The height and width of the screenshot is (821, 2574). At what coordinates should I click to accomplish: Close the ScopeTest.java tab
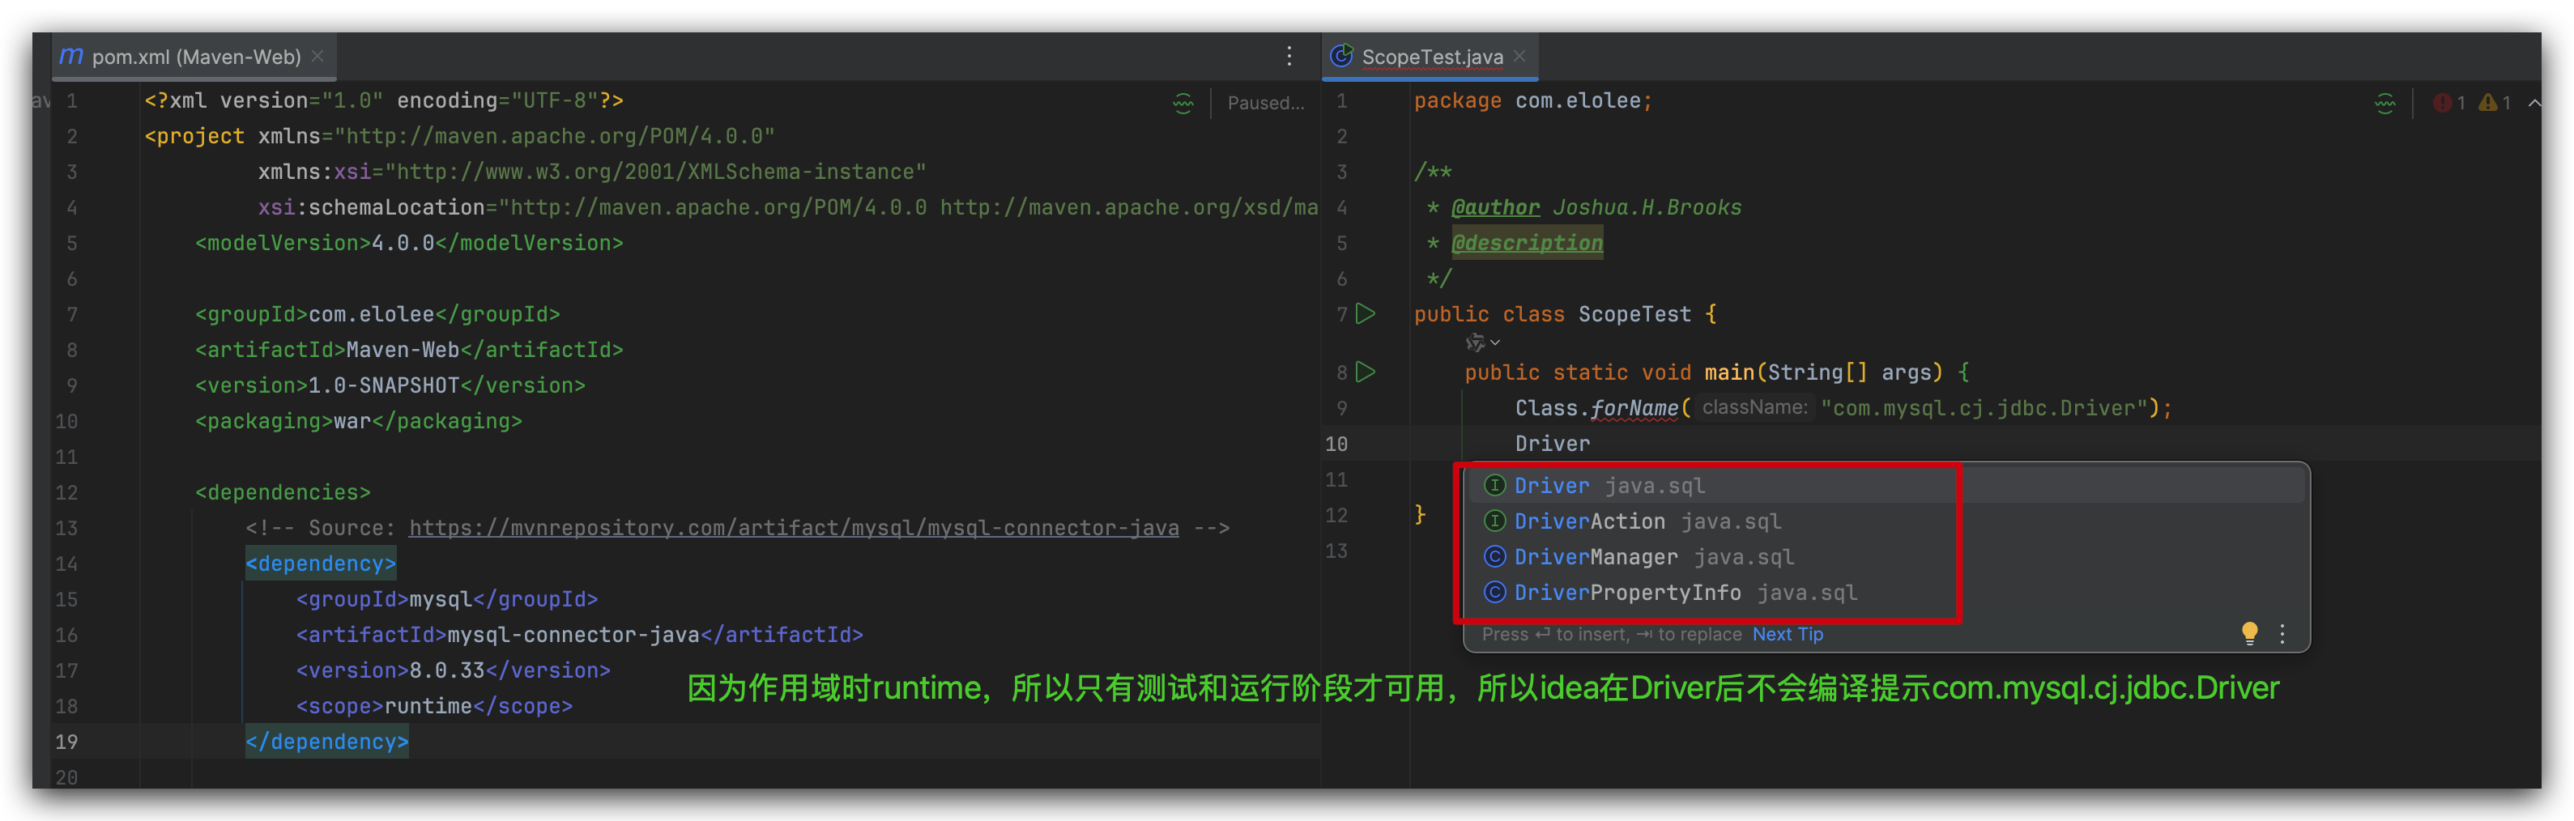[x=1519, y=56]
